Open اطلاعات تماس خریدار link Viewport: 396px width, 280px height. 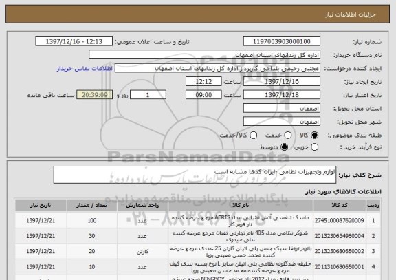tap(85, 69)
